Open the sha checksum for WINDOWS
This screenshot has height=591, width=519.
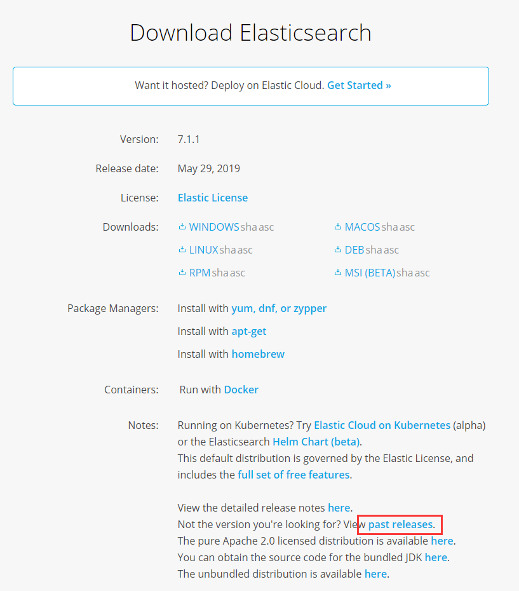[249, 228]
